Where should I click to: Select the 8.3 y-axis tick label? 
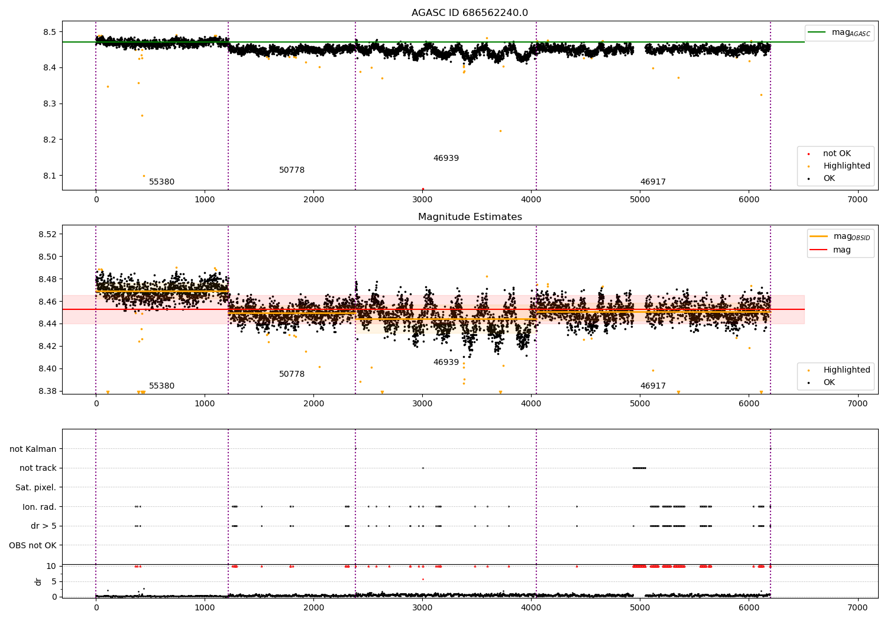(x=50, y=104)
